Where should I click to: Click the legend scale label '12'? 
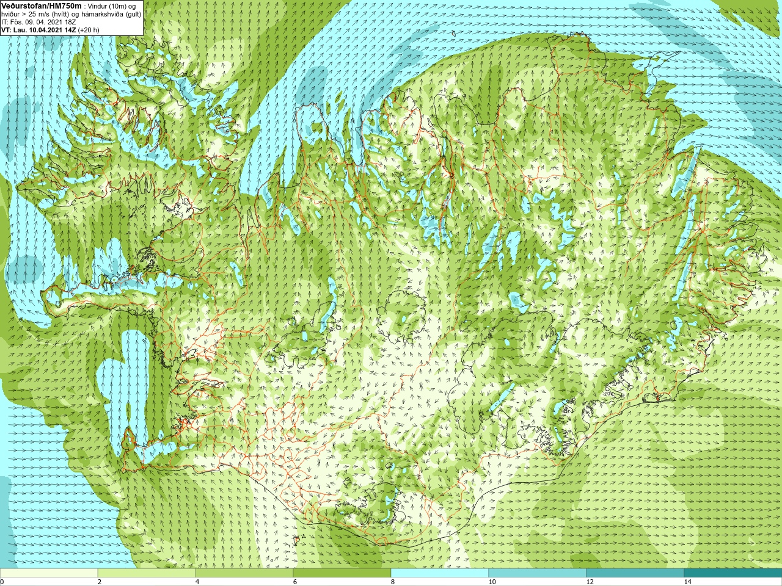590,582
